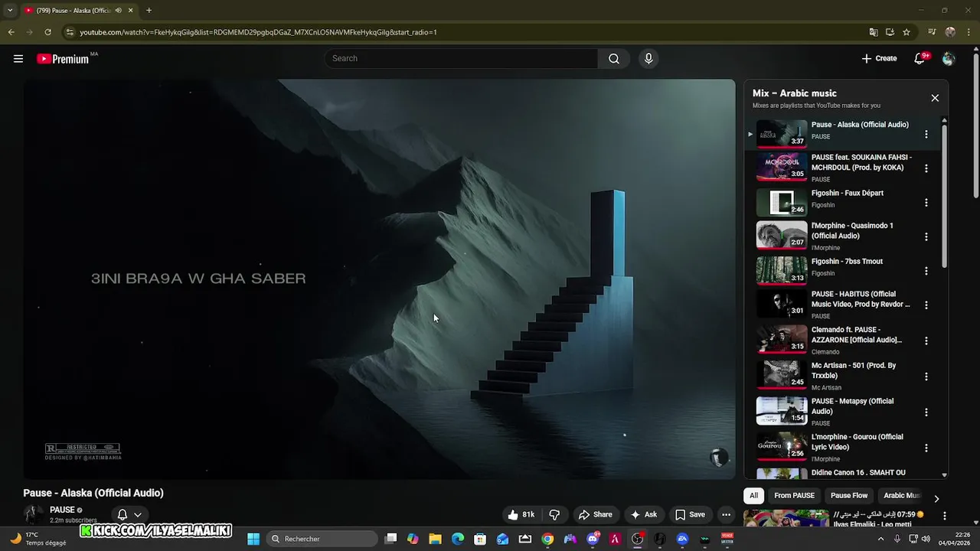The width and height of the screenshot is (980, 551).
Task: Show hidden system tray icons
Action: point(880,539)
